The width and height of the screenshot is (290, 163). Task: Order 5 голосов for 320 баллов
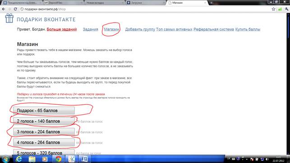(x=44, y=152)
